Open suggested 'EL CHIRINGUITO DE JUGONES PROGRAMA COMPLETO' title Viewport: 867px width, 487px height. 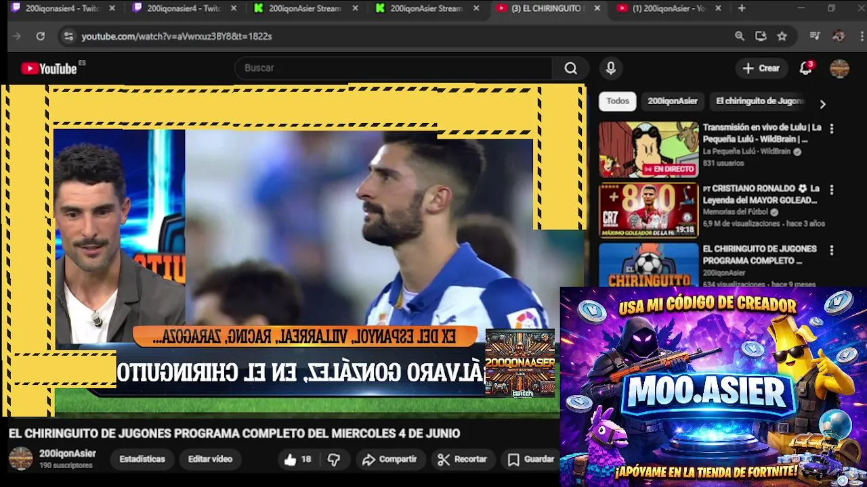pos(759,255)
